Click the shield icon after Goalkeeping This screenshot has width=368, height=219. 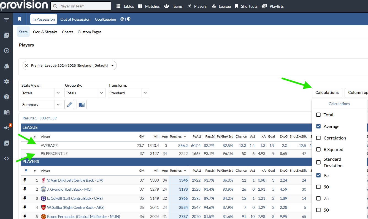129,19
